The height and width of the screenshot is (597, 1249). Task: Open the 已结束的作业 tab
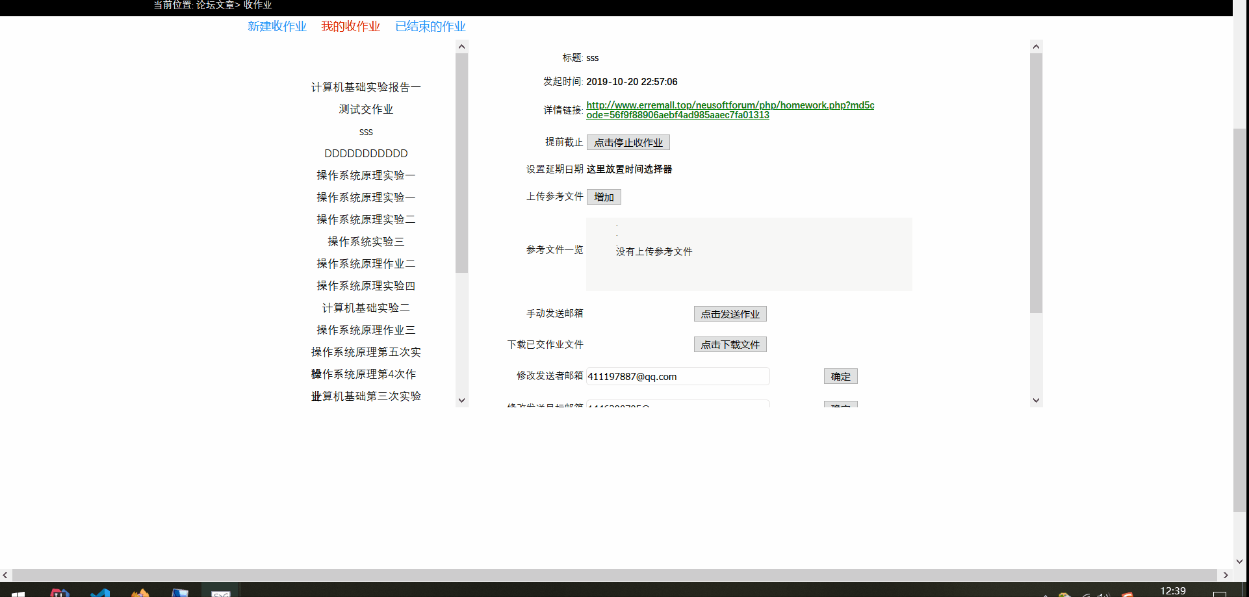430,26
